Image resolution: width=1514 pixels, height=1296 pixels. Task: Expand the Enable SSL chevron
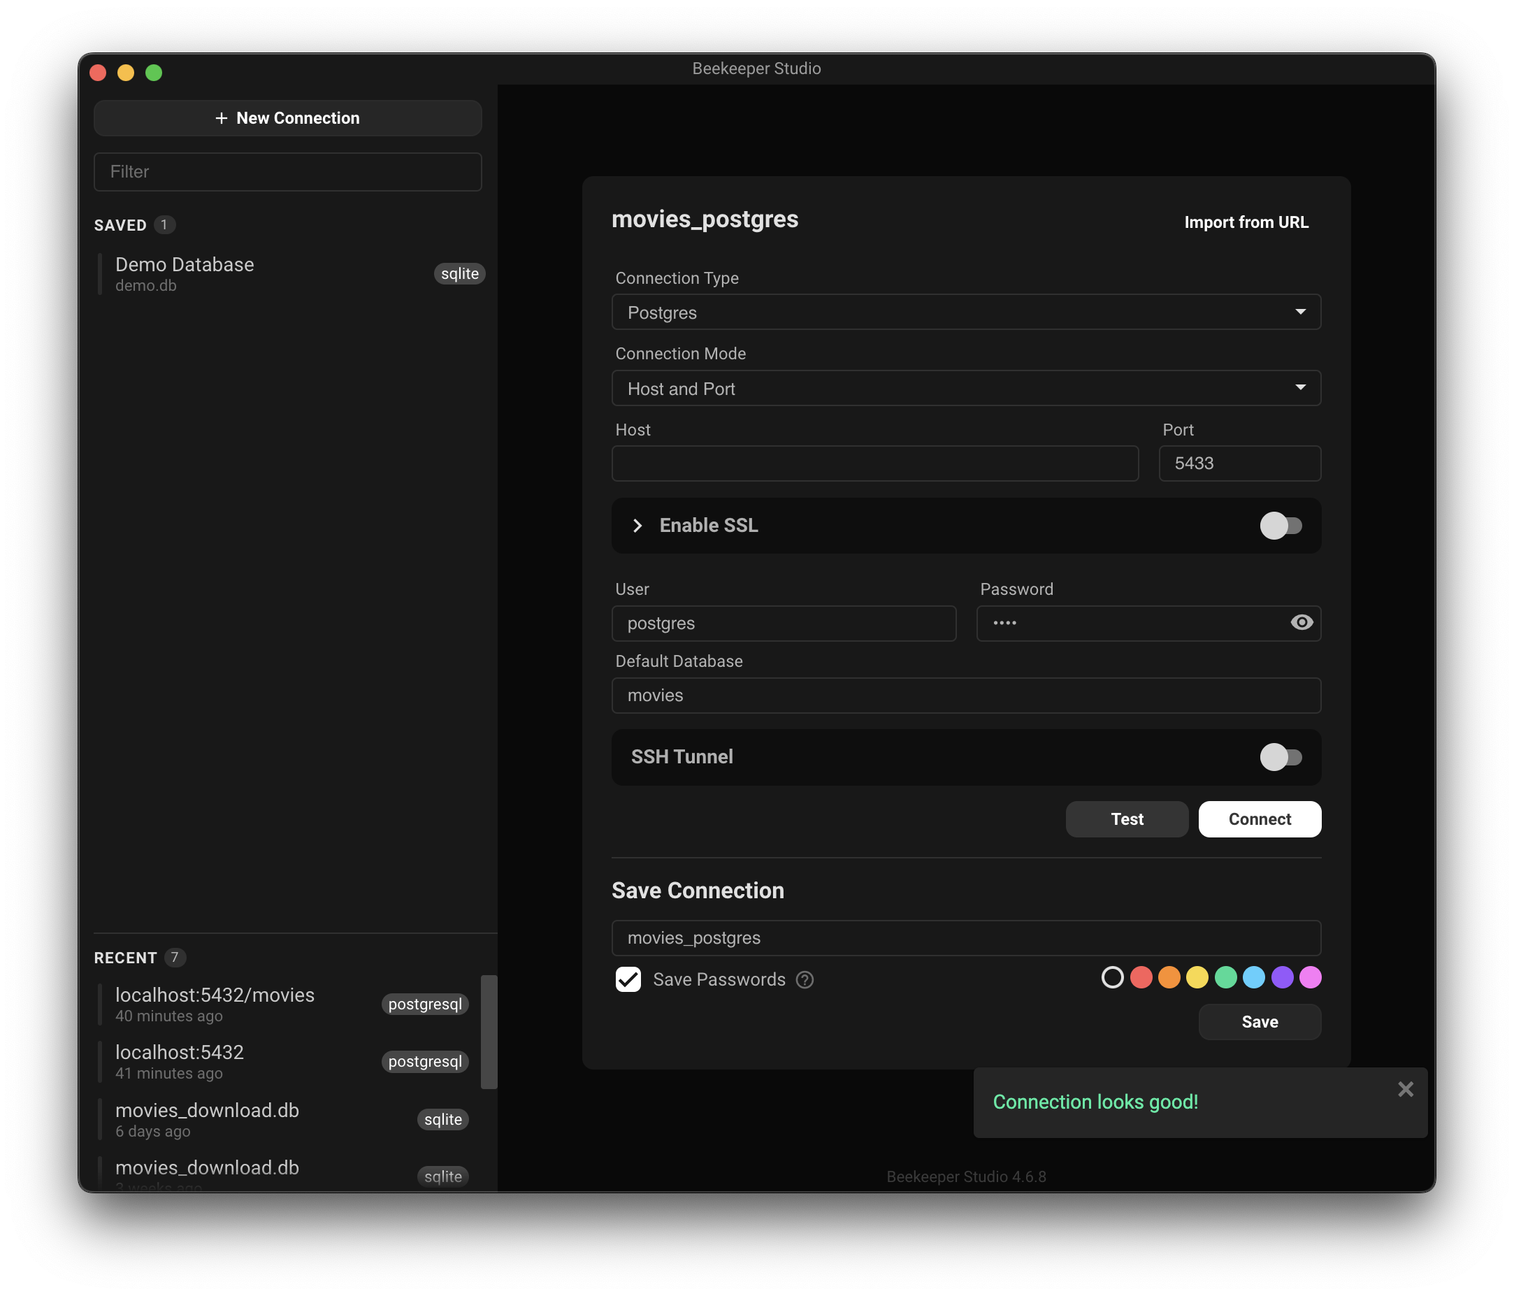(x=637, y=525)
